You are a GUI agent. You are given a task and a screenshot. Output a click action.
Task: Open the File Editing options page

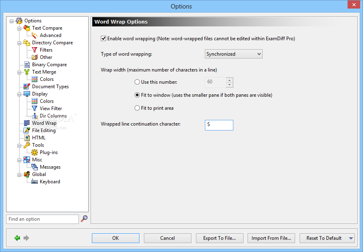[44, 130]
